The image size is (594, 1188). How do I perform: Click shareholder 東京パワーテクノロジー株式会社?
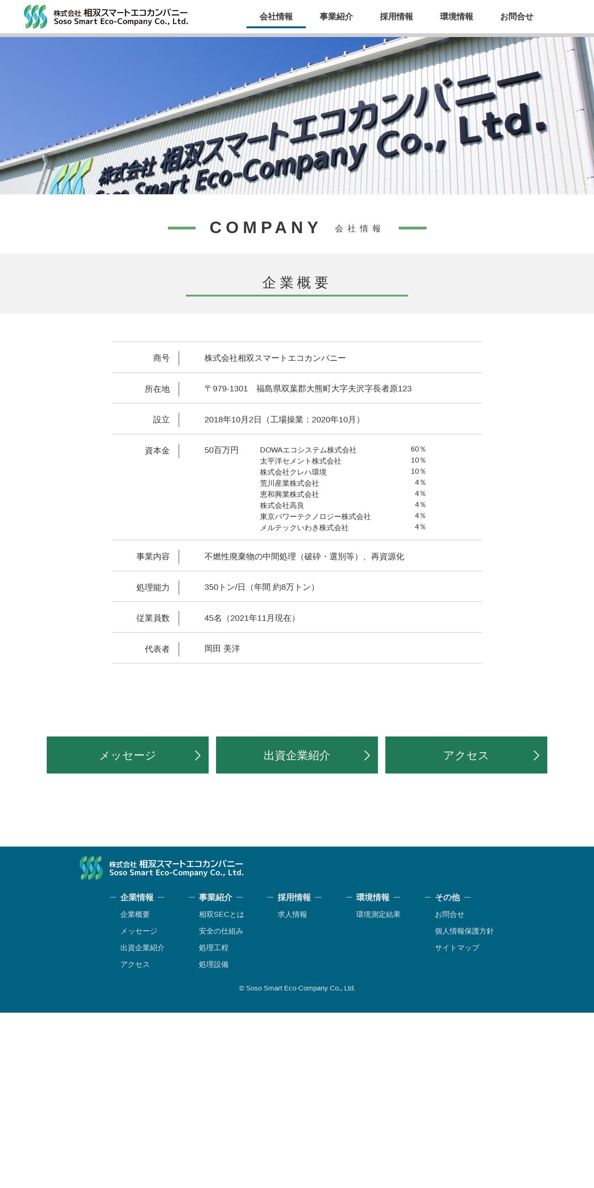click(x=316, y=517)
